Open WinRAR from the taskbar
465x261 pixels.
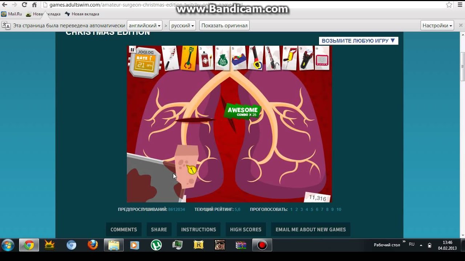click(241, 245)
